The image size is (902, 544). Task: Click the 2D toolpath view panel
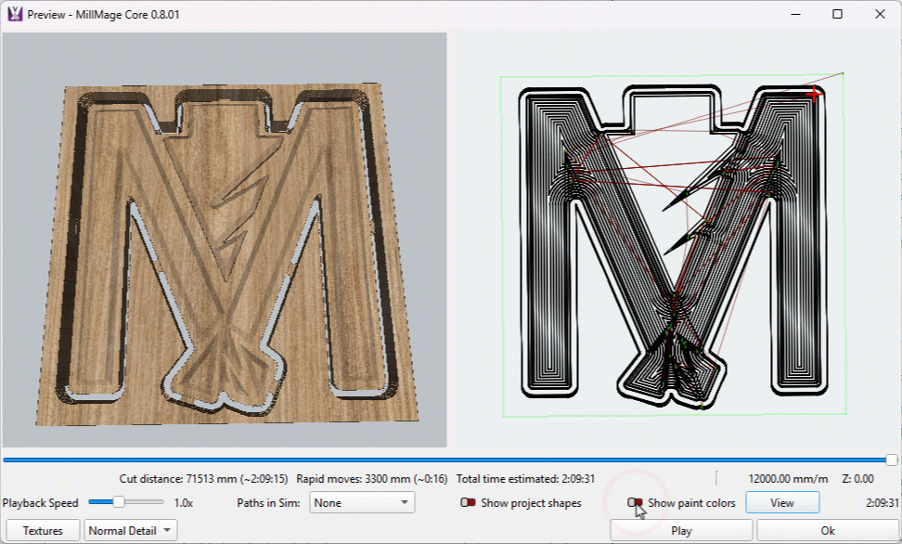tap(673, 241)
